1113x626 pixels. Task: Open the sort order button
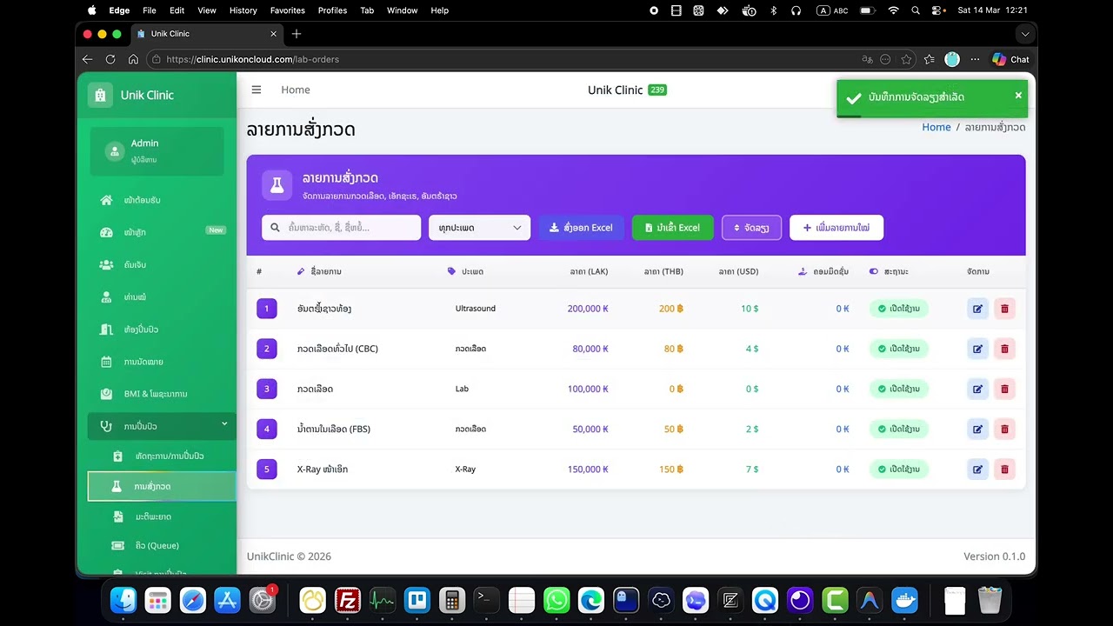click(x=751, y=228)
